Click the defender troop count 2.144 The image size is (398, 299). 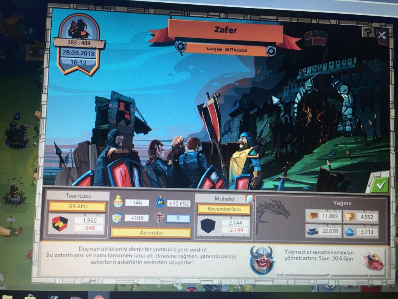tap(235, 223)
